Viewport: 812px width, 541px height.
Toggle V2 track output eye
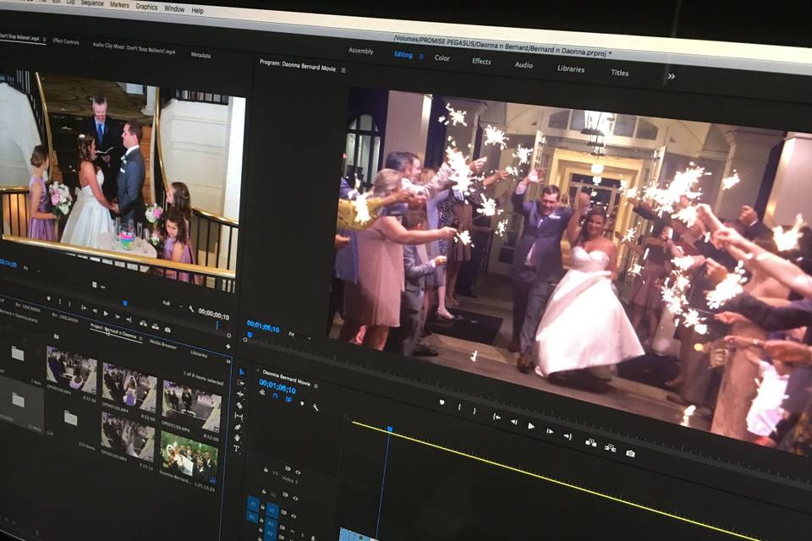(x=295, y=498)
